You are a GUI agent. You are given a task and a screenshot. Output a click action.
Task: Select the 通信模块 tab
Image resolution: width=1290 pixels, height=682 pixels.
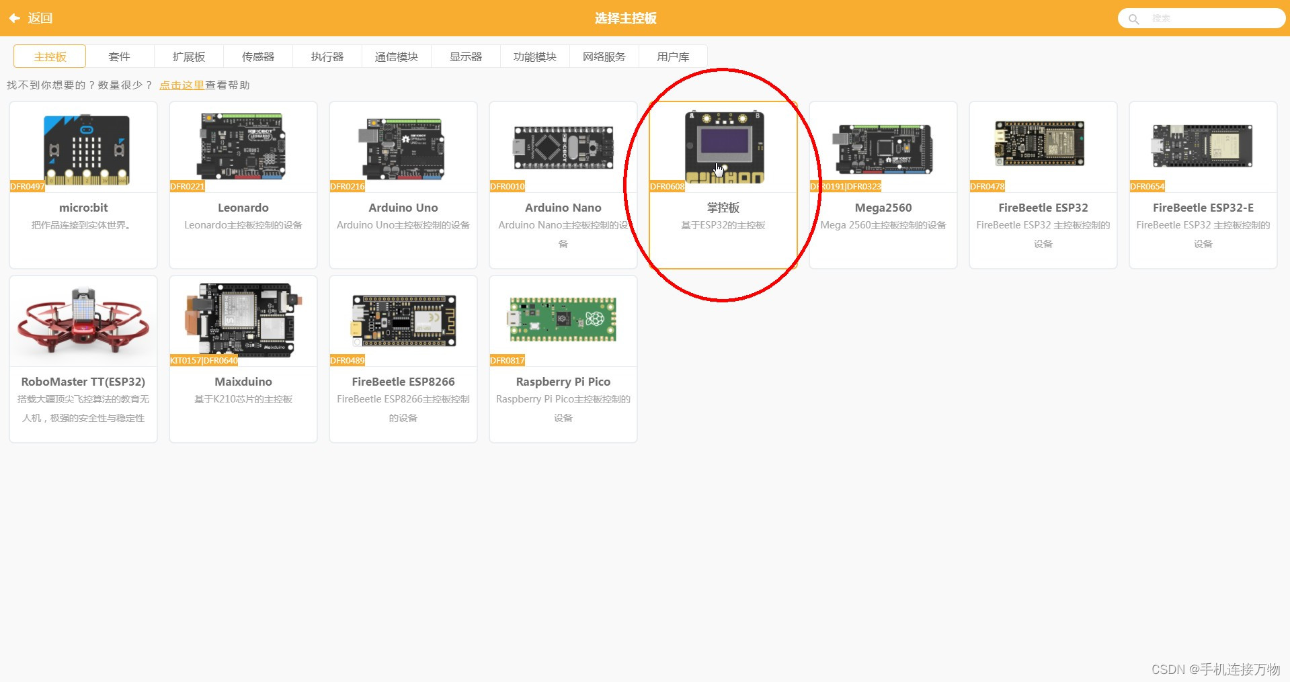coord(396,56)
